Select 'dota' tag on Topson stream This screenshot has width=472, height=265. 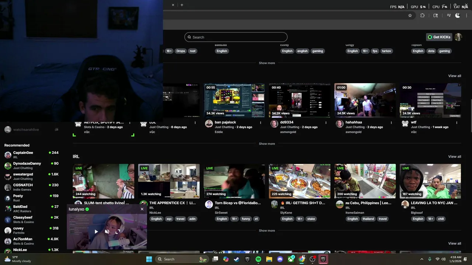click(x=431, y=51)
